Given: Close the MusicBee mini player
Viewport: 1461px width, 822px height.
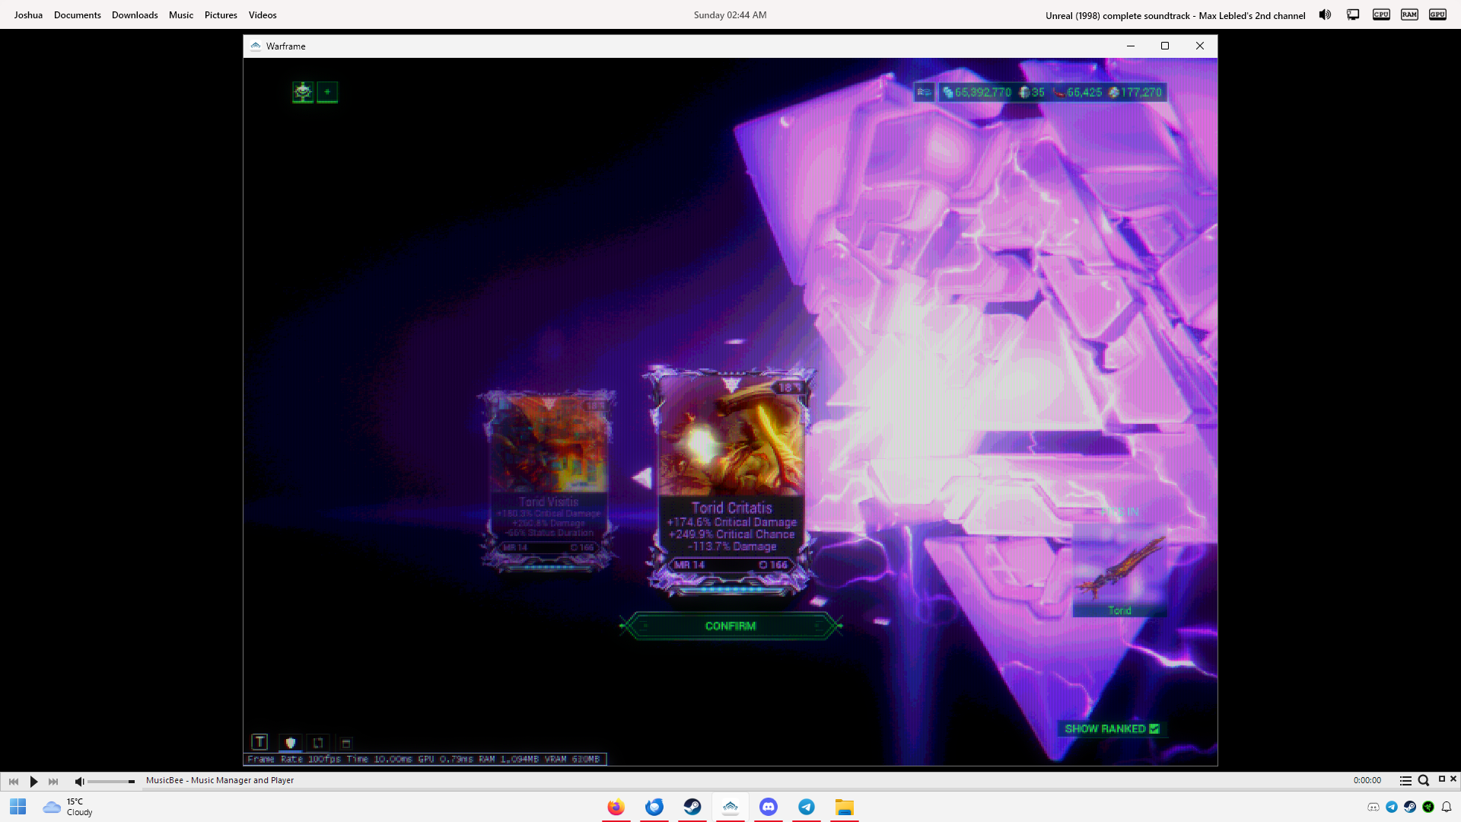Looking at the screenshot, I should (x=1453, y=779).
